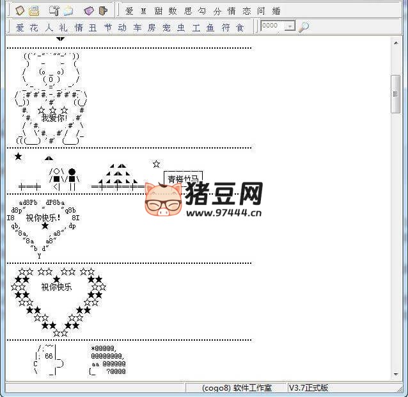Image resolution: width=408 pixels, height=397 pixels.
Task: Open the 0000 combo box dropdown arrow
Action: pos(290,26)
